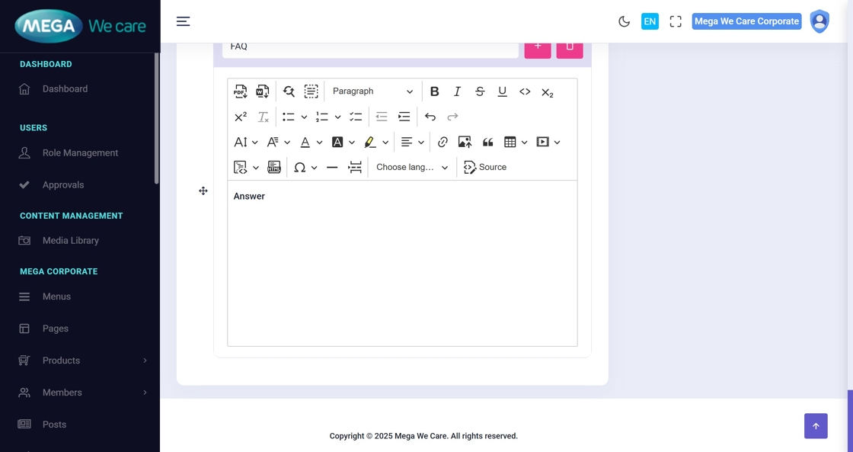Viewport: 853px width, 452px height.
Task: Click the Source editing button
Action: 485,168
